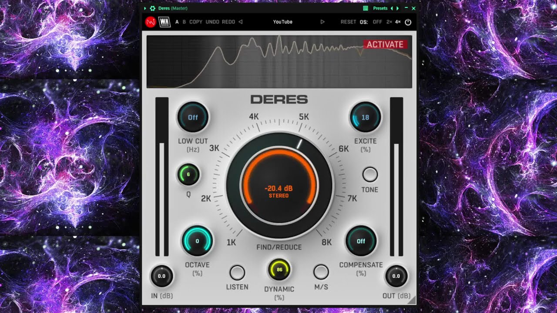The image size is (557, 313).
Task: Load previous preset with left triangle
Action: coord(240,22)
